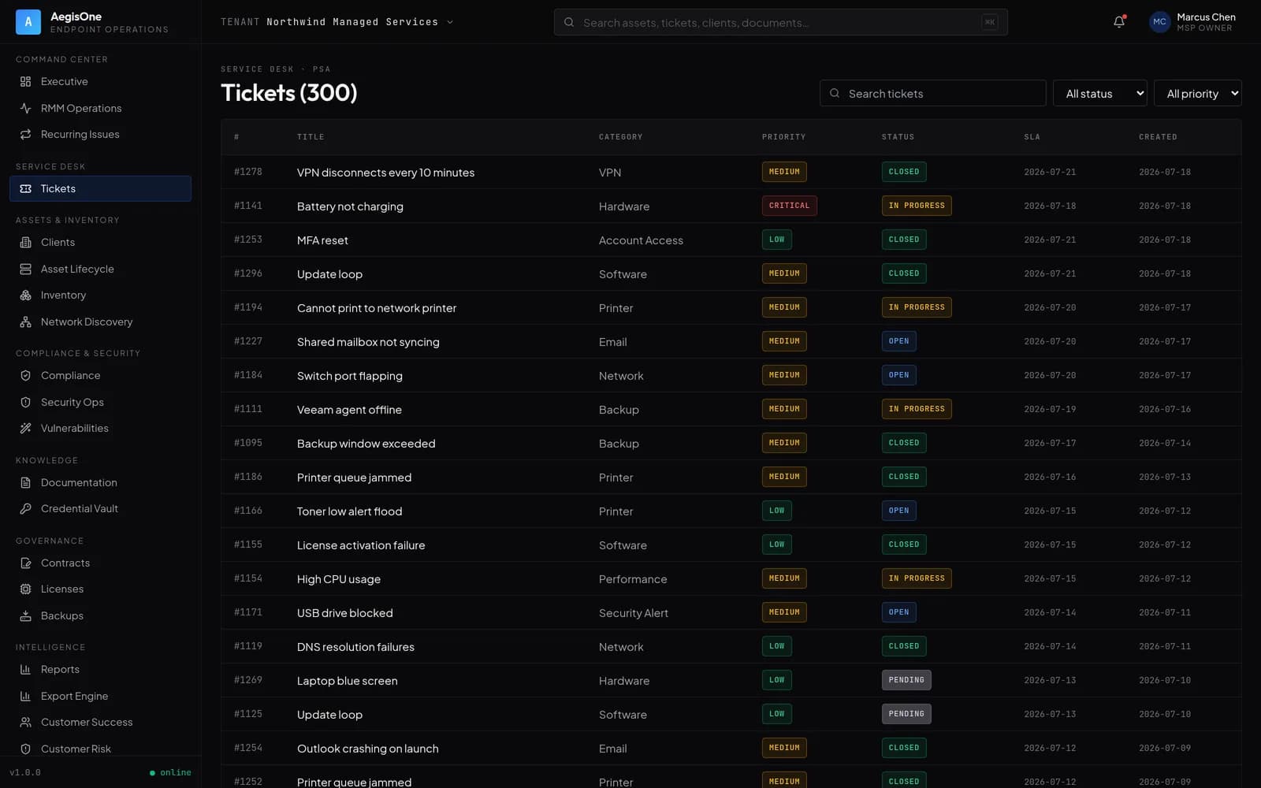Click the Contracts pen icon
This screenshot has width=1261, height=788.
point(25,563)
